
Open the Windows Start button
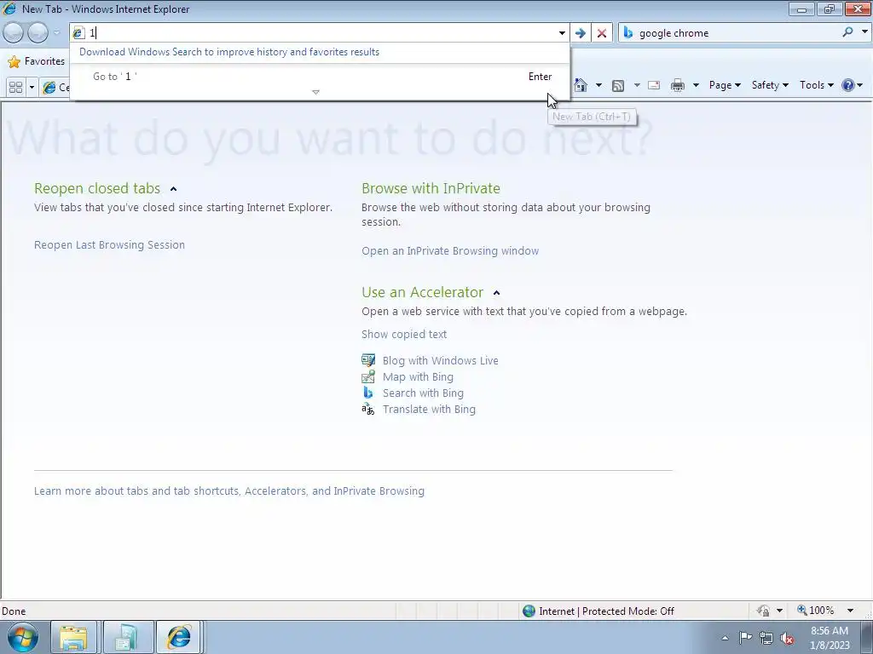23,637
